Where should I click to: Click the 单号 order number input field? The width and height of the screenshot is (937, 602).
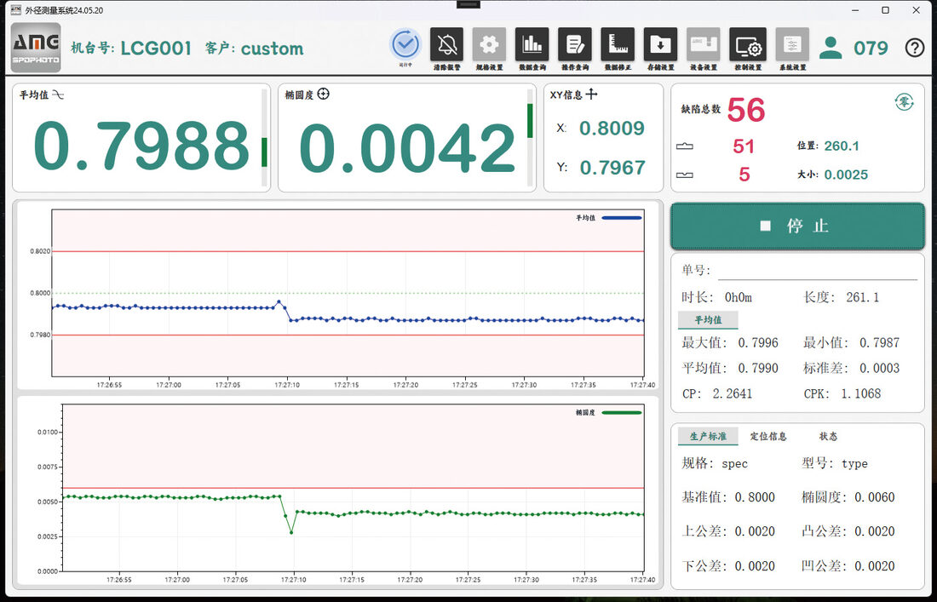coord(818,271)
